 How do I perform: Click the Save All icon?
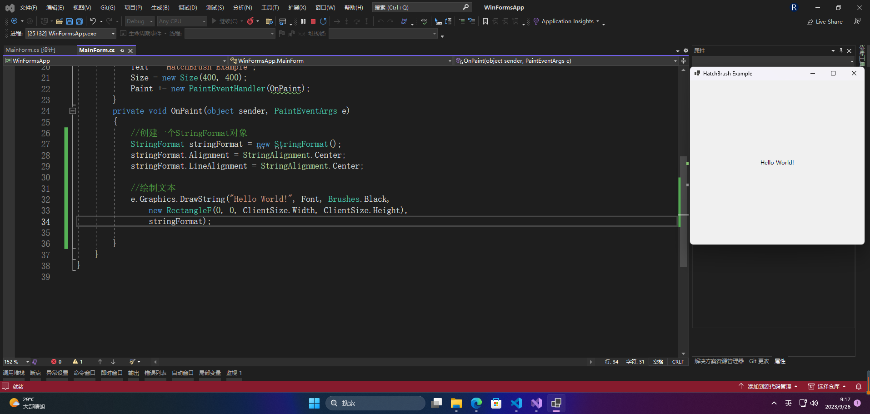(x=80, y=21)
